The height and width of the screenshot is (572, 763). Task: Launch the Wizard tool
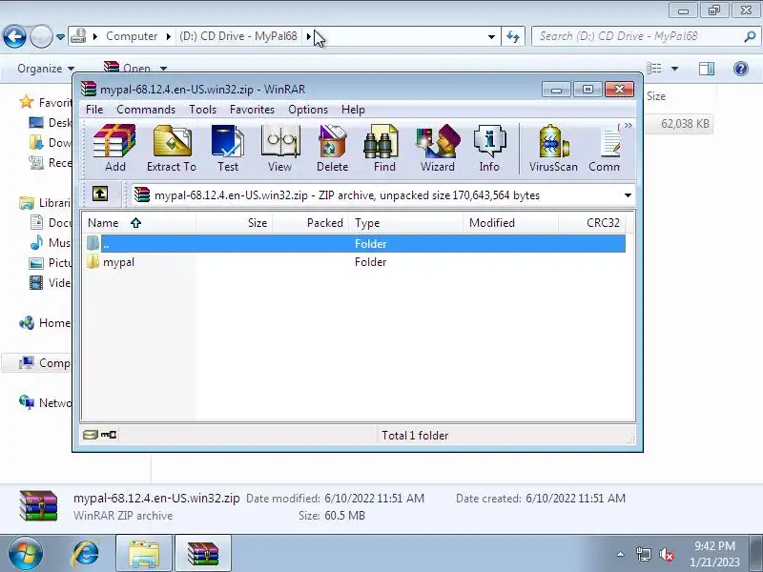[x=438, y=149]
